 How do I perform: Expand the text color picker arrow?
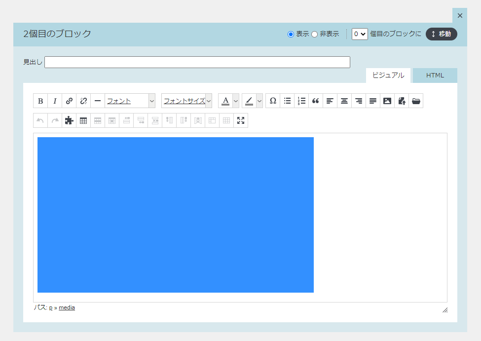(x=236, y=101)
